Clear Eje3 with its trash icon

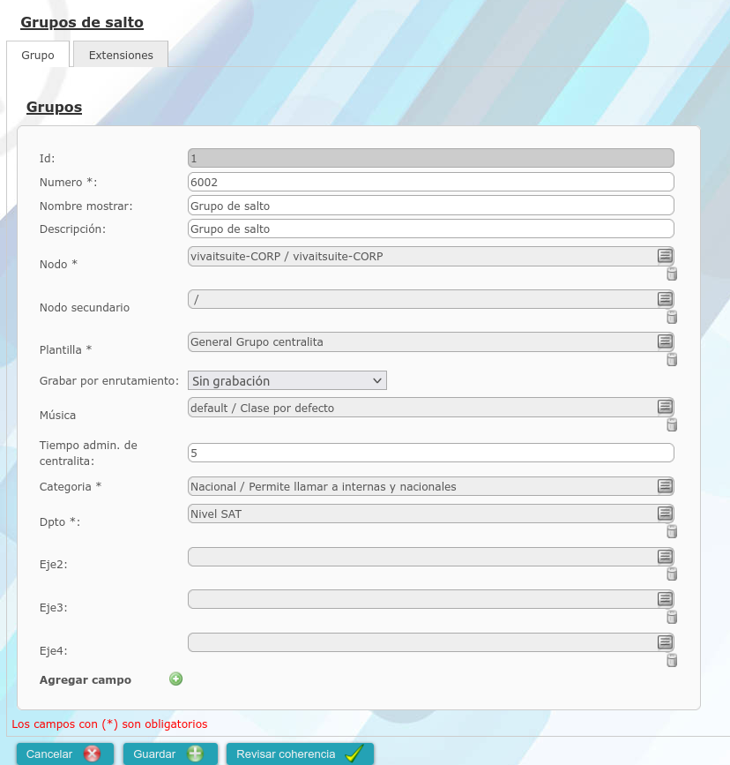tap(672, 617)
